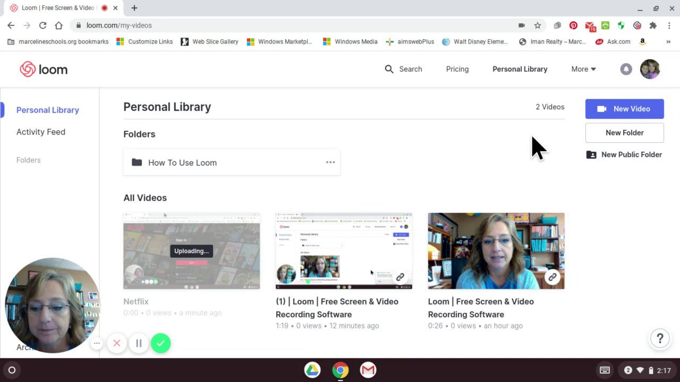Open notifications bell
Image resolution: width=680 pixels, height=382 pixels.
(626, 69)
